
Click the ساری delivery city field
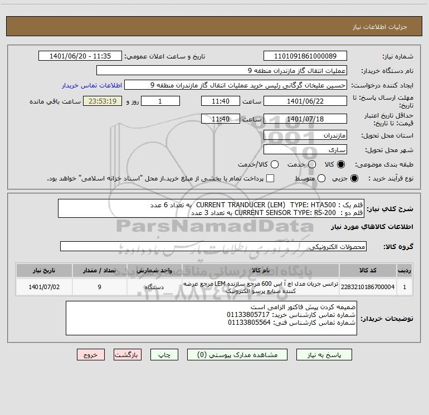(305, 149)
